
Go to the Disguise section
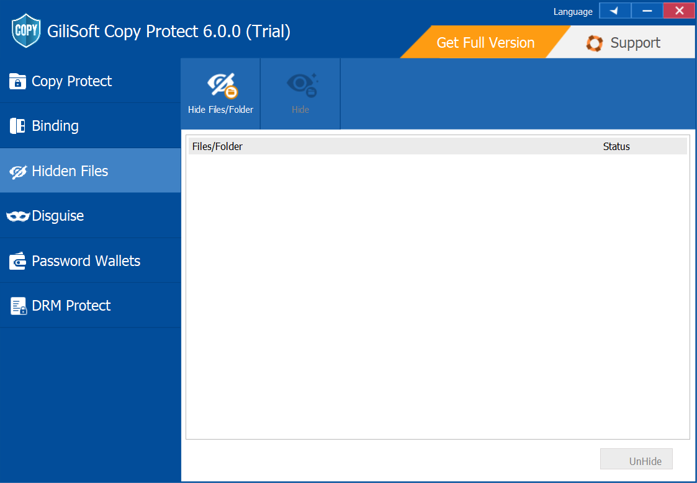point(90,215)
